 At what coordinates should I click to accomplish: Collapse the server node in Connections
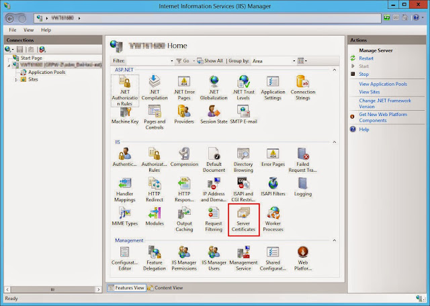tap(9, 66)
